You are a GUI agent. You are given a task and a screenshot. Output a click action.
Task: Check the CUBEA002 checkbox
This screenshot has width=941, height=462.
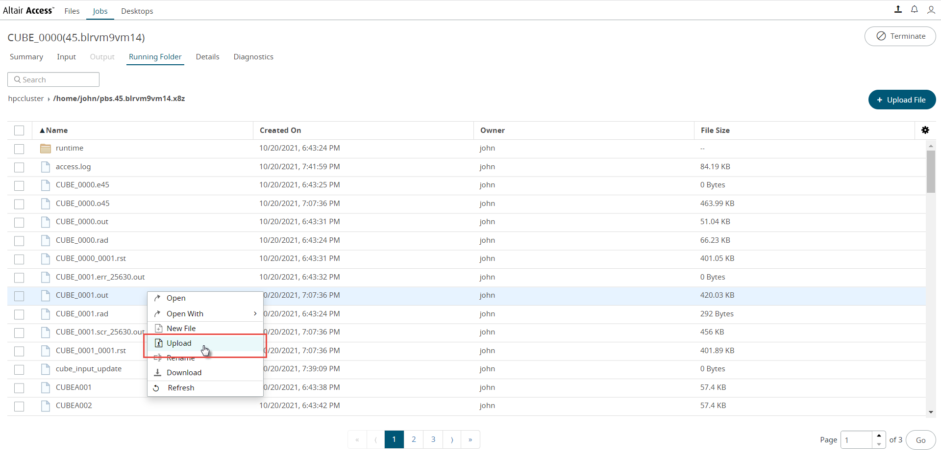(x=19, y=406)
